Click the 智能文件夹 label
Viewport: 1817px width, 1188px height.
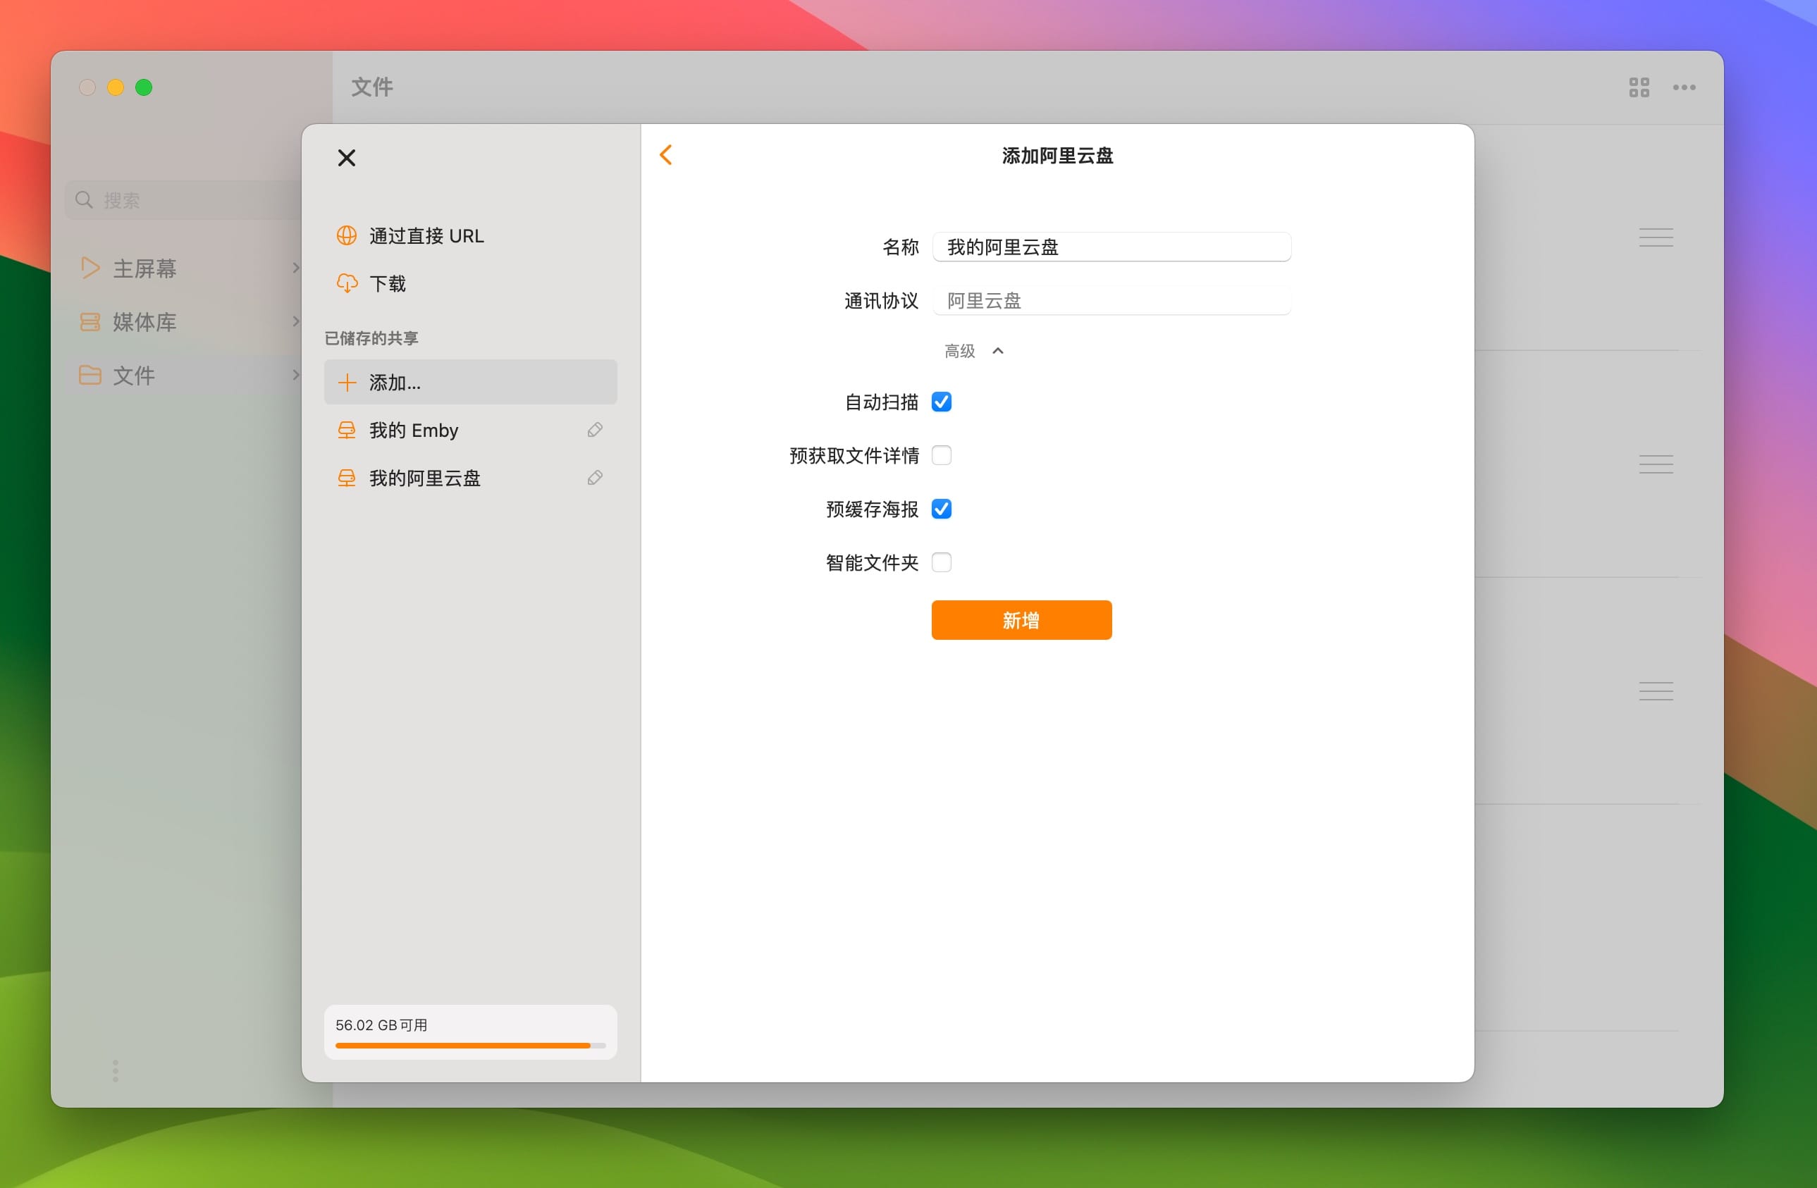872,562
